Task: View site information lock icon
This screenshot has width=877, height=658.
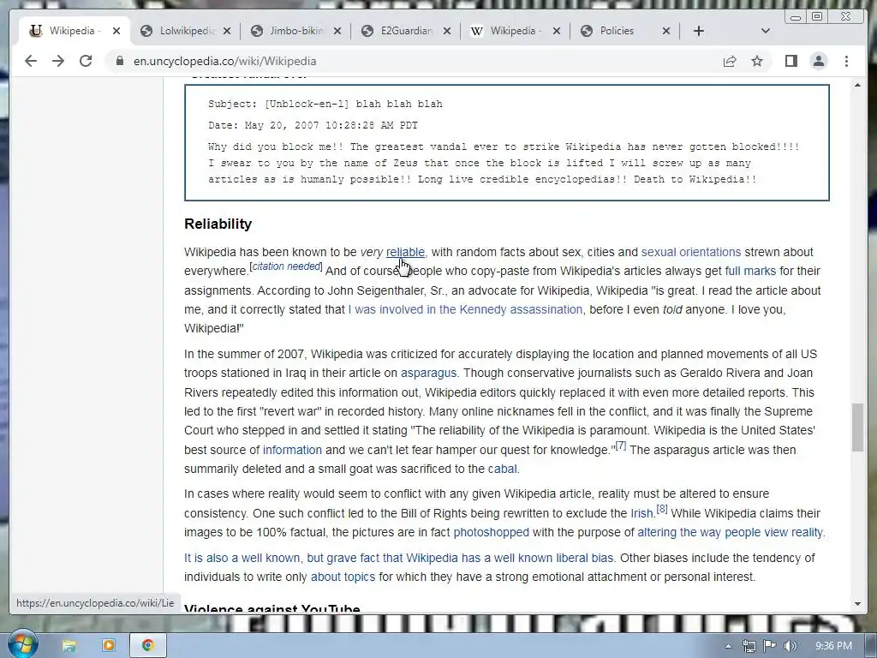Action: 120,61
